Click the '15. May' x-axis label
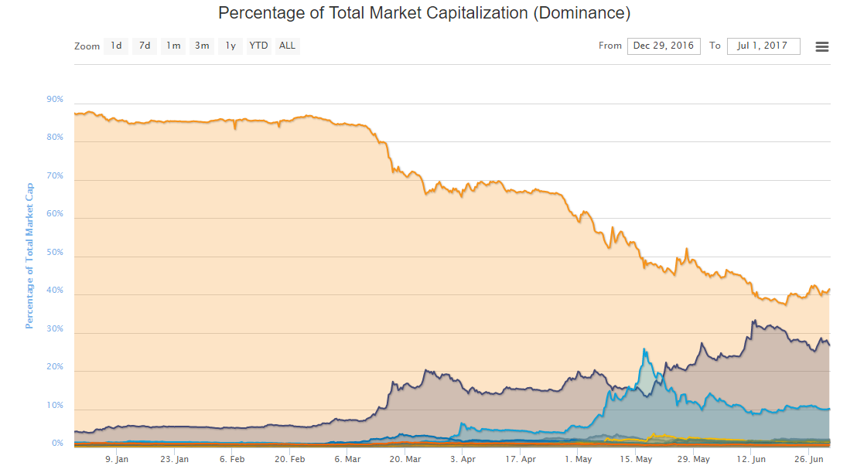This screenshot has height=476, width=857. pos(636,459)
